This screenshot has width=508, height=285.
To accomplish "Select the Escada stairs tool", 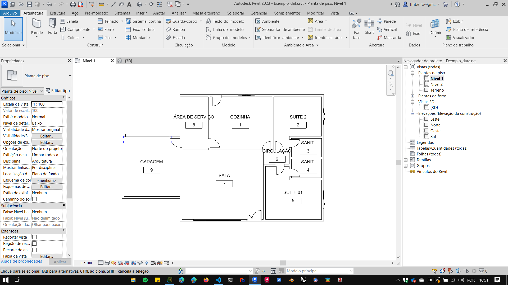I will 175,37.
